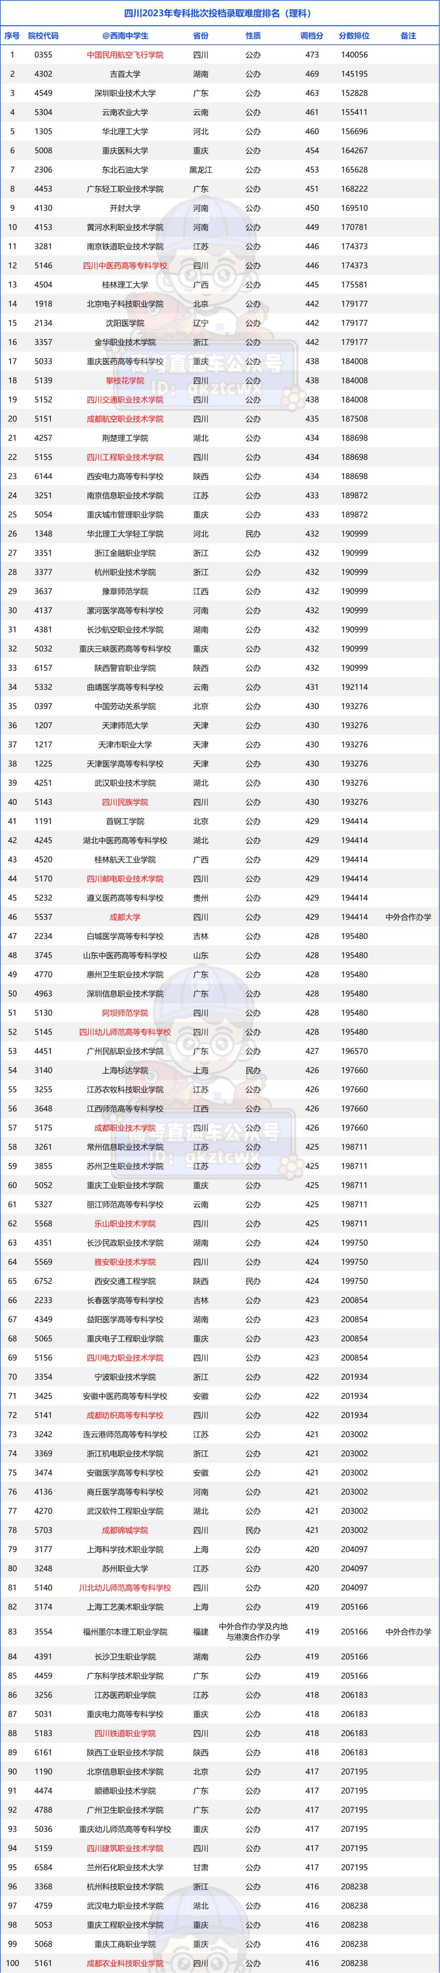The height and width of the screenshot is (1973, 440).
Task: Click the ranking value 140056
Action: pos(354,55)
